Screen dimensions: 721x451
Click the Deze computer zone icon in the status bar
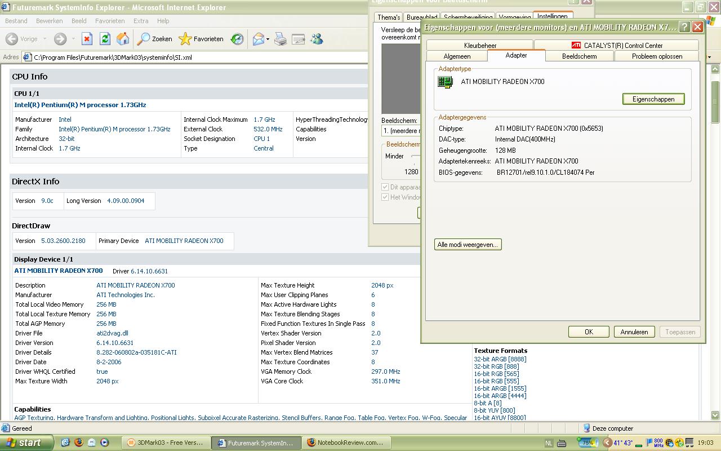[x=586, y=428]
